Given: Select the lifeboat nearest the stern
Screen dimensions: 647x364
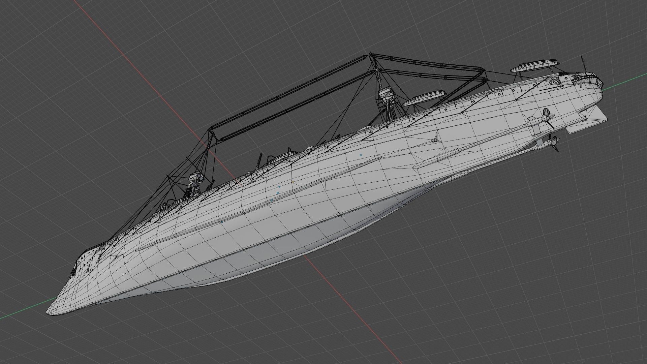Looking at the screenshot, I should (535, 65).
